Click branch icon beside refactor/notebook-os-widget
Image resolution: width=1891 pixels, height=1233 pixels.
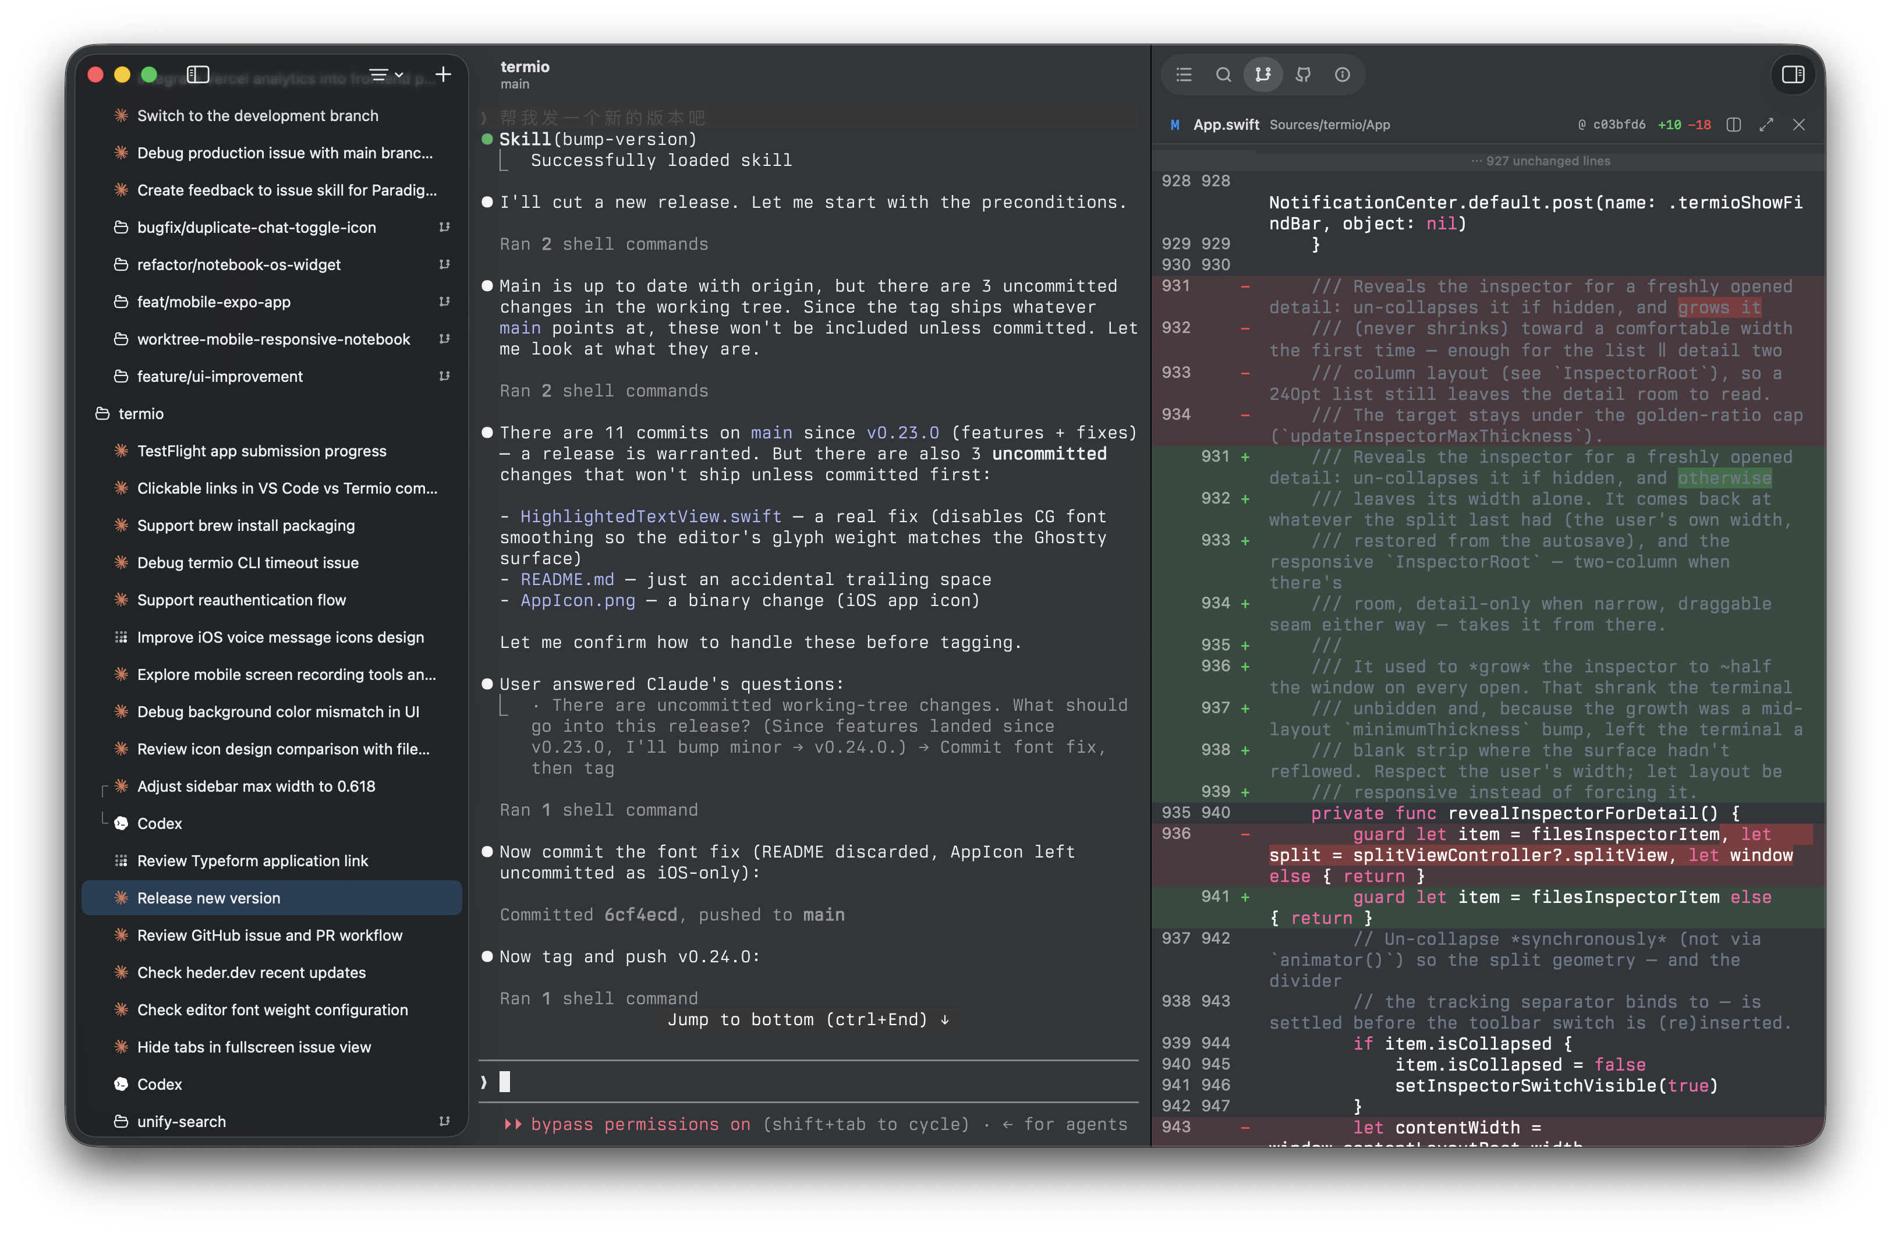tap(444, 264)
